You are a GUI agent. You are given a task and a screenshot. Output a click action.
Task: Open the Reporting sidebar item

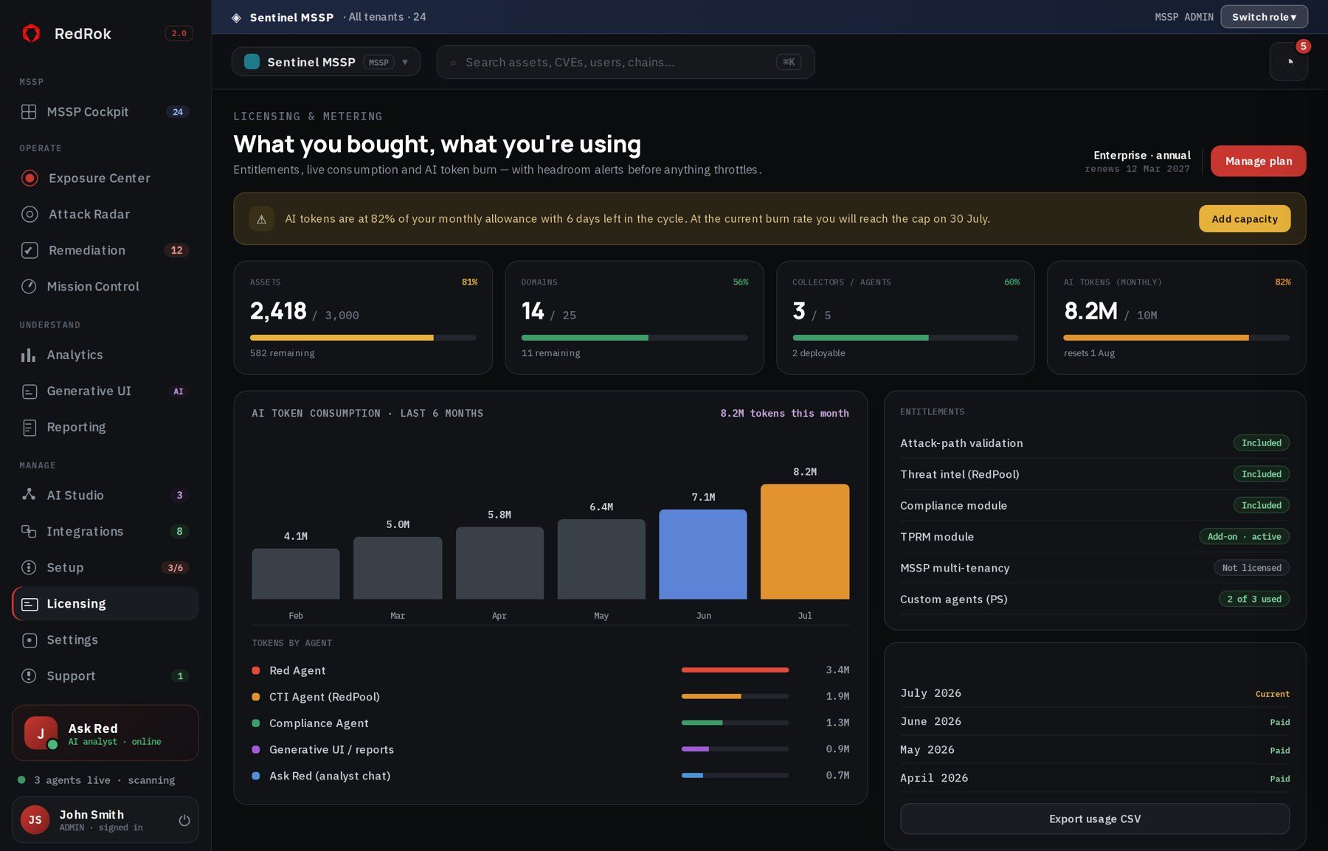point(106,427)
